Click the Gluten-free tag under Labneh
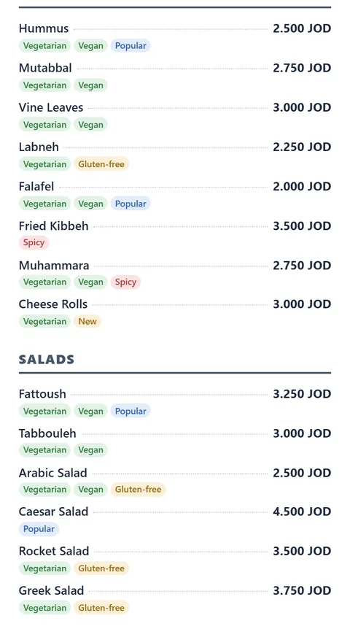This screenshot has height=629, width=350. tap(101, 164)
